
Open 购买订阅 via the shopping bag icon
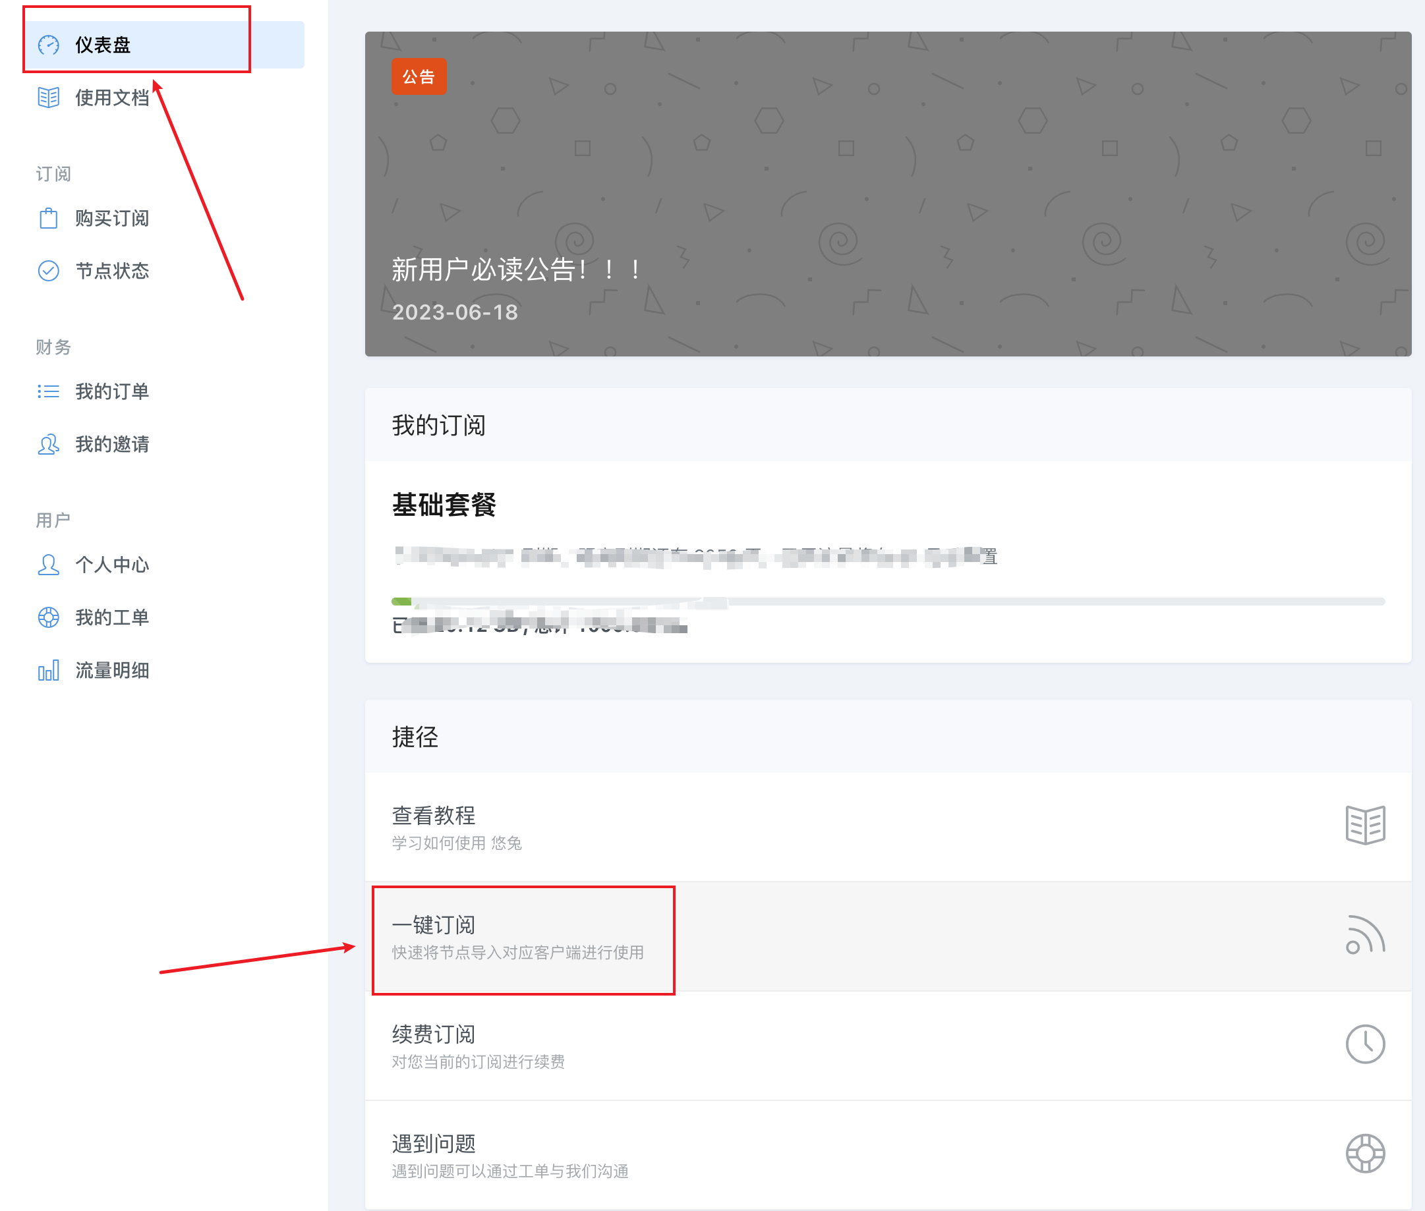[48, 218]
